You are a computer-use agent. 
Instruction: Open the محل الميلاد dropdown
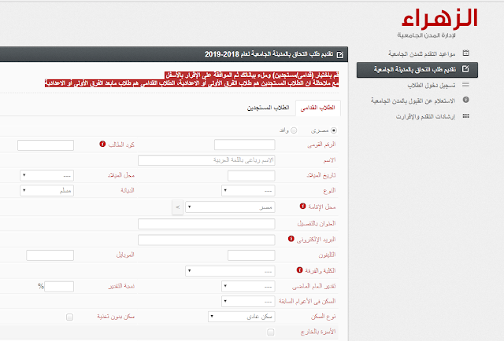click(x=47, y=175)
